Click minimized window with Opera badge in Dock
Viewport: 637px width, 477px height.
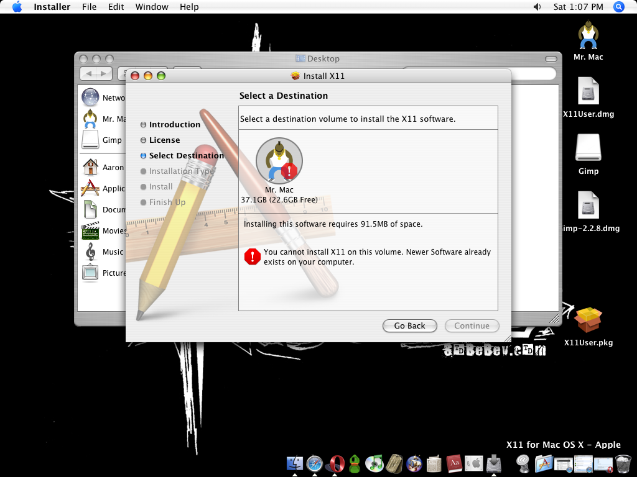tap(603, 463)
